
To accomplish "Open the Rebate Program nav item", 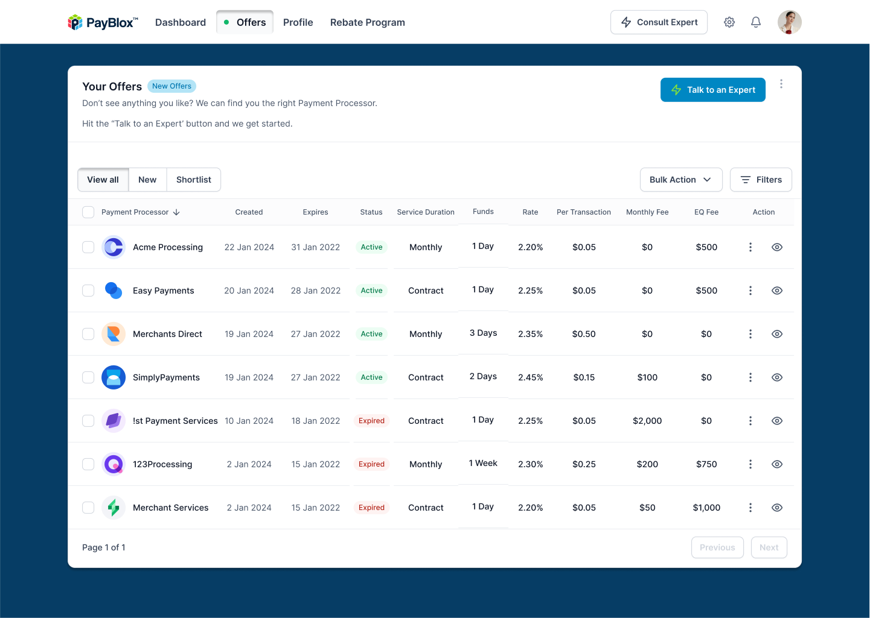I will tap(368, 22).
